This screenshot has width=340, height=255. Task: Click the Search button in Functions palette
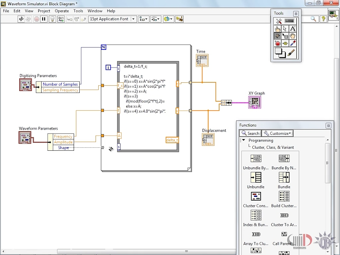(250, 133)
